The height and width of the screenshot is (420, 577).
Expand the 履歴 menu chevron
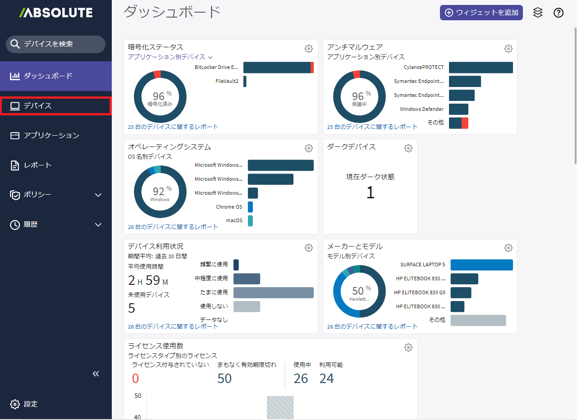coord(98,224)
